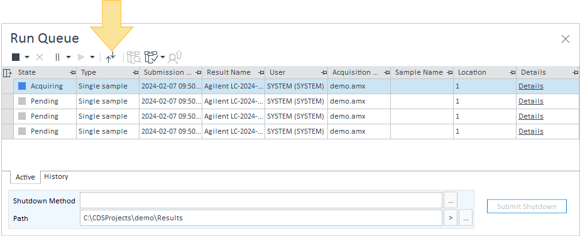This screenshot has height=236, width=580.
Task: Select the Active tab
Action: click(x=25, y=177)
